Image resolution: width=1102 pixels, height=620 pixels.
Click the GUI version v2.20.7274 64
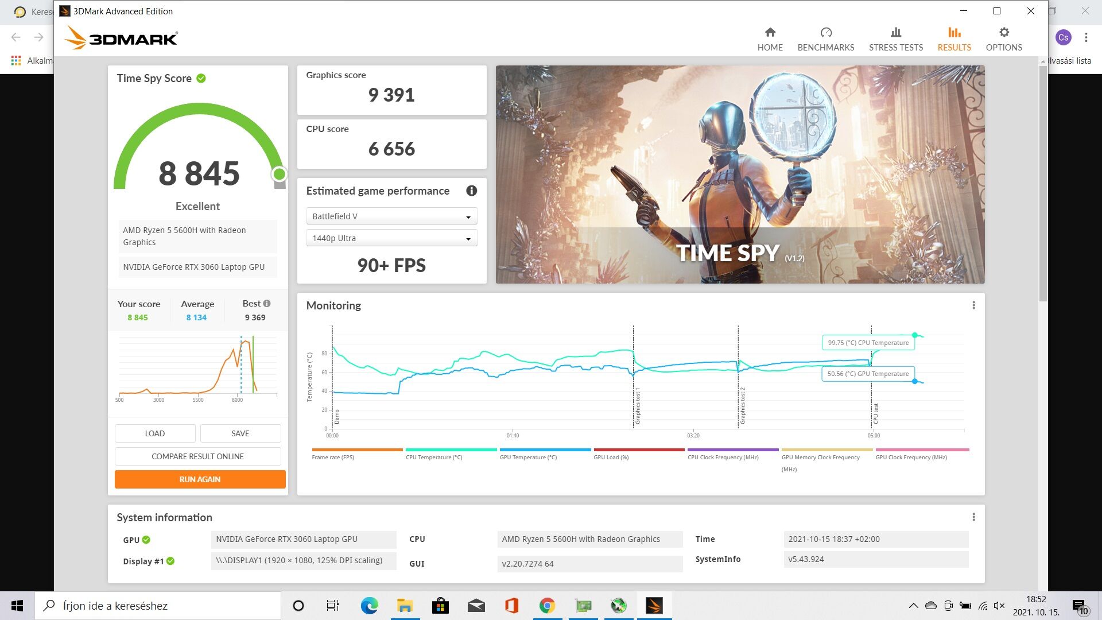tap(590, 564)
